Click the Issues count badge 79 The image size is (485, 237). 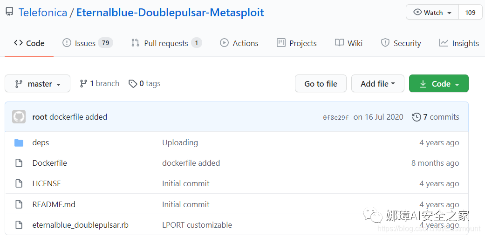(105, 43)
